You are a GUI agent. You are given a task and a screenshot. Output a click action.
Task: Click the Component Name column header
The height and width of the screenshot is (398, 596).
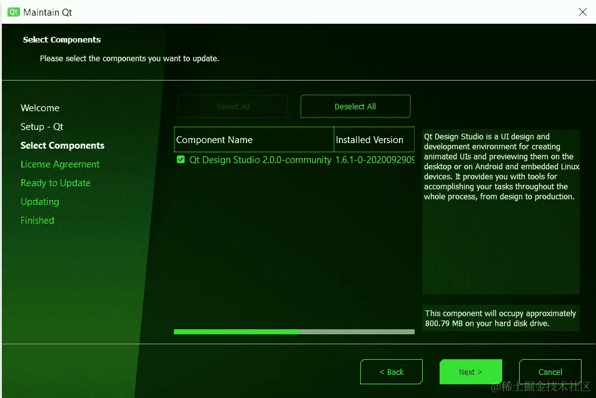pyautogui.click(x=253, y=140)
